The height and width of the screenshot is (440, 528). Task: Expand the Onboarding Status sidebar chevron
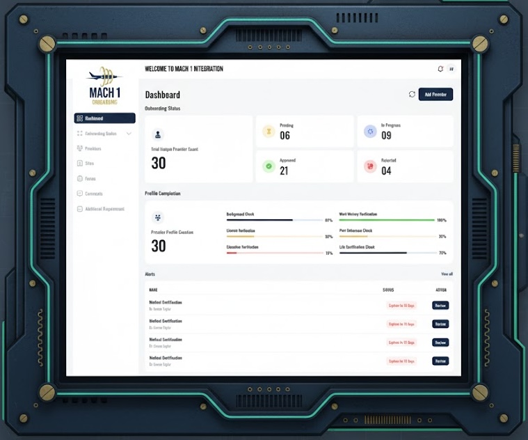(129, 134)
